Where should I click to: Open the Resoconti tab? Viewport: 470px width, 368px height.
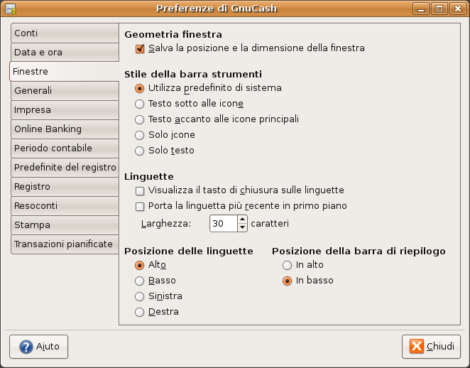65,206
